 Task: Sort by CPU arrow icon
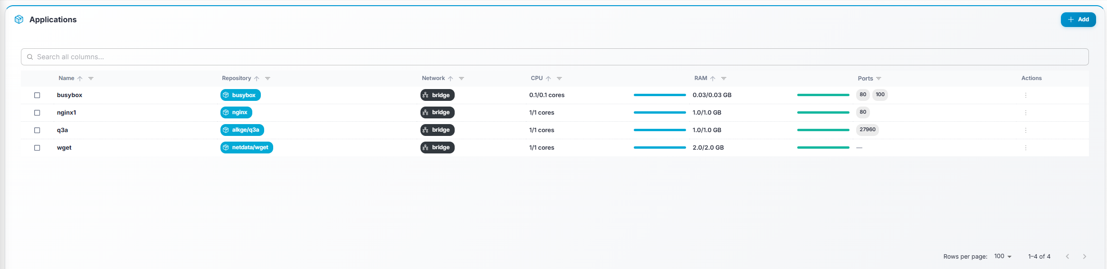[548, 79]
